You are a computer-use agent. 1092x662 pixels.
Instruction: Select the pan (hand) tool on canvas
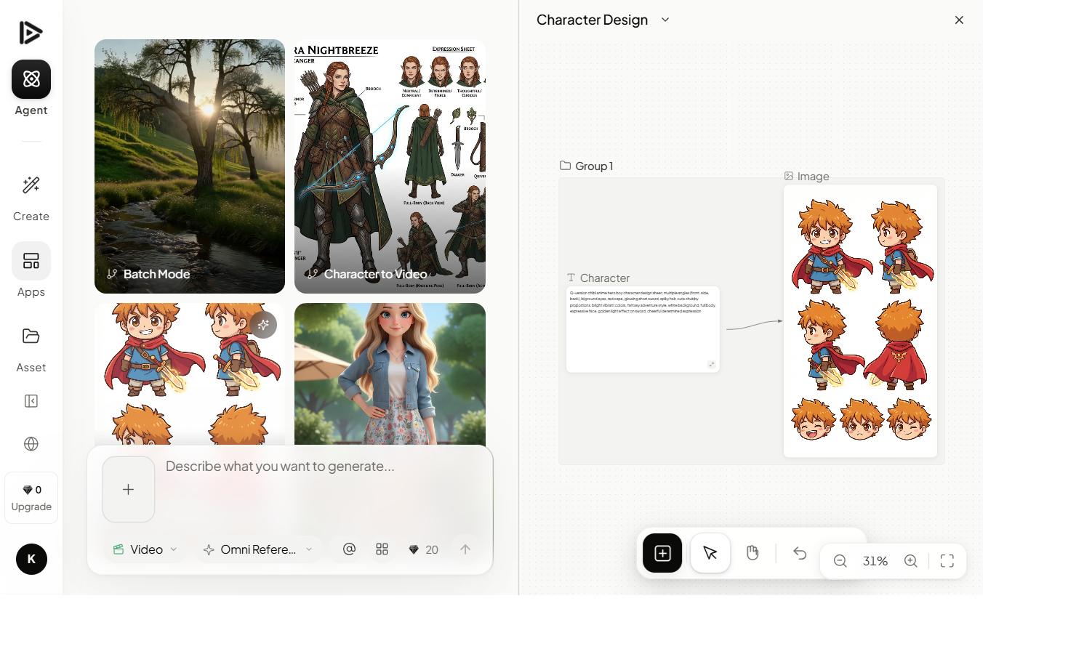point(752,552)
